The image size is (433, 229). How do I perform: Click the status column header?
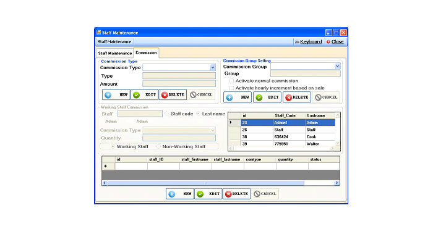click(324, 159)
